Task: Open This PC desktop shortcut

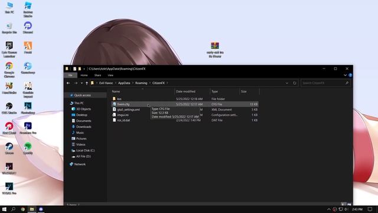Action: click(9, 8)
